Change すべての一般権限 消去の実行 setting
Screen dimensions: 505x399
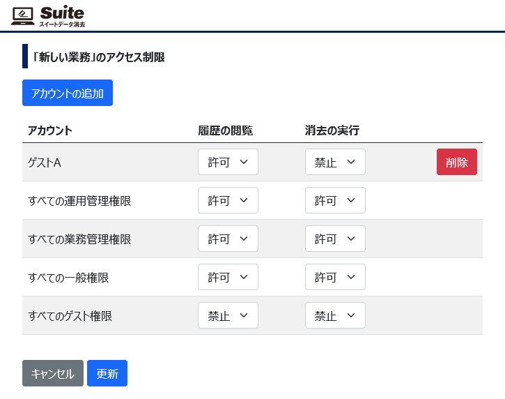335,277
